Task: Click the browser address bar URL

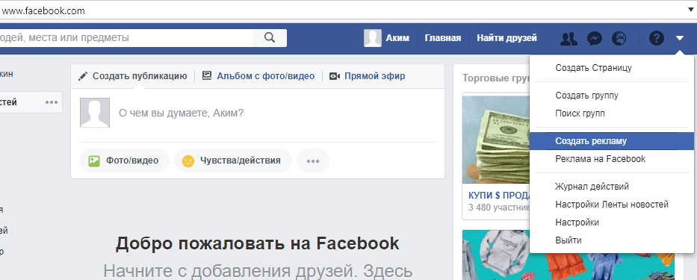Action: (43, 10)
